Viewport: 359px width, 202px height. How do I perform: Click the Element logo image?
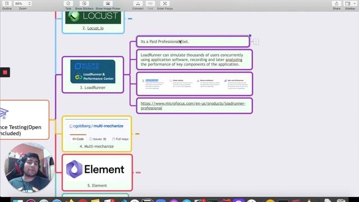pyautogui.click(x=95, y=169)
